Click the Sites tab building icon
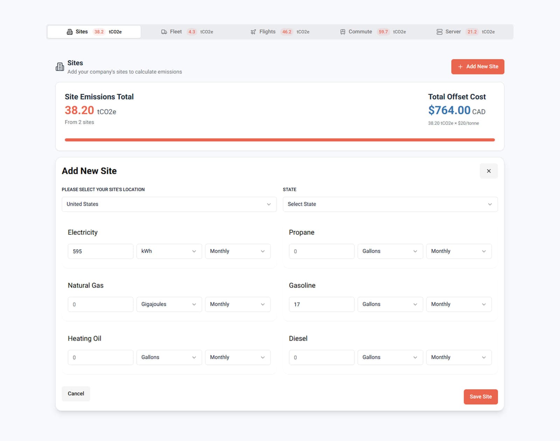Image resolution: width=560 pixels, height=441 pixels. click(x=70, y=32)
